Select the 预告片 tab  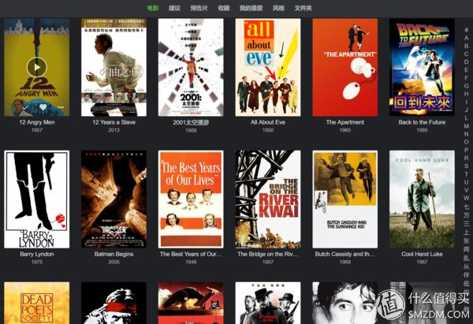coord(199,8)
